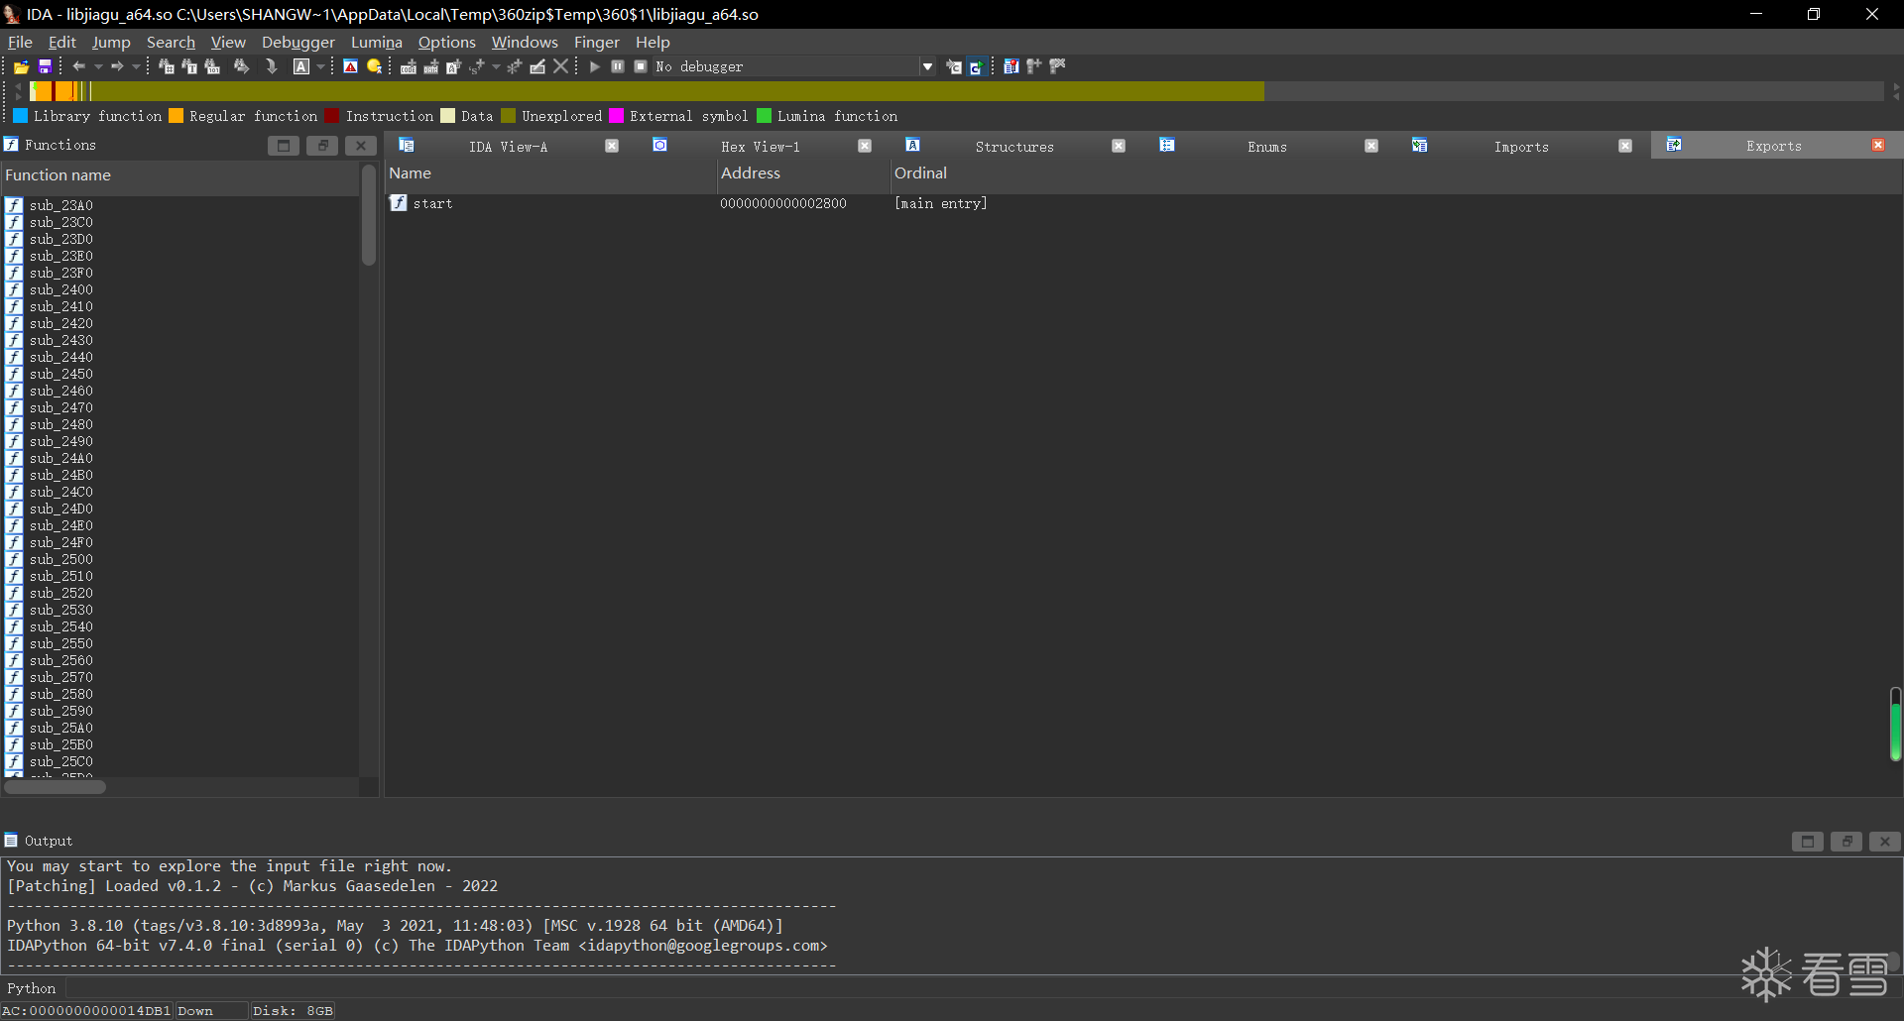The width and height of the screenshot is (1904, 1021).
Task: Click the X cross toolbar icon
Action: pyautogui.click(x=560, y=66)
